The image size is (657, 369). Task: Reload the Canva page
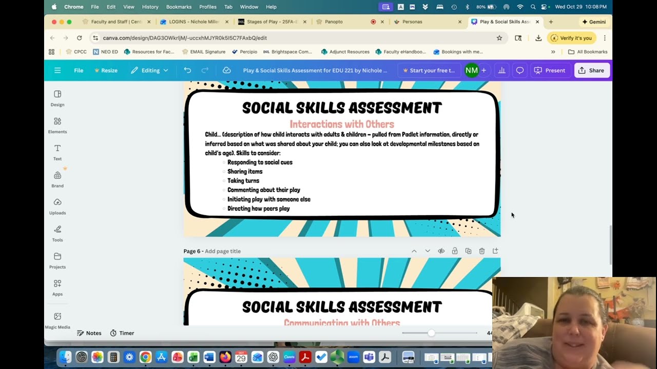click(x=79, y=38)
